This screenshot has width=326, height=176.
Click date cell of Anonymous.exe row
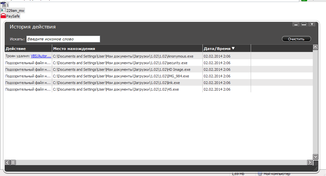coord(217,56)
